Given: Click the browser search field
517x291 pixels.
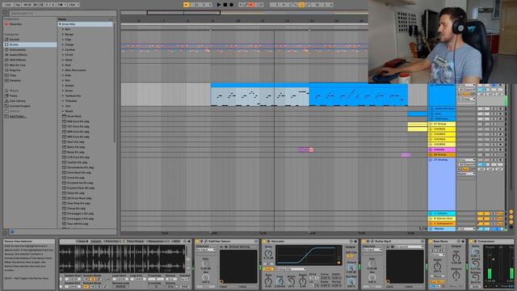Looking at the screenshot, I should pos(62,13).
